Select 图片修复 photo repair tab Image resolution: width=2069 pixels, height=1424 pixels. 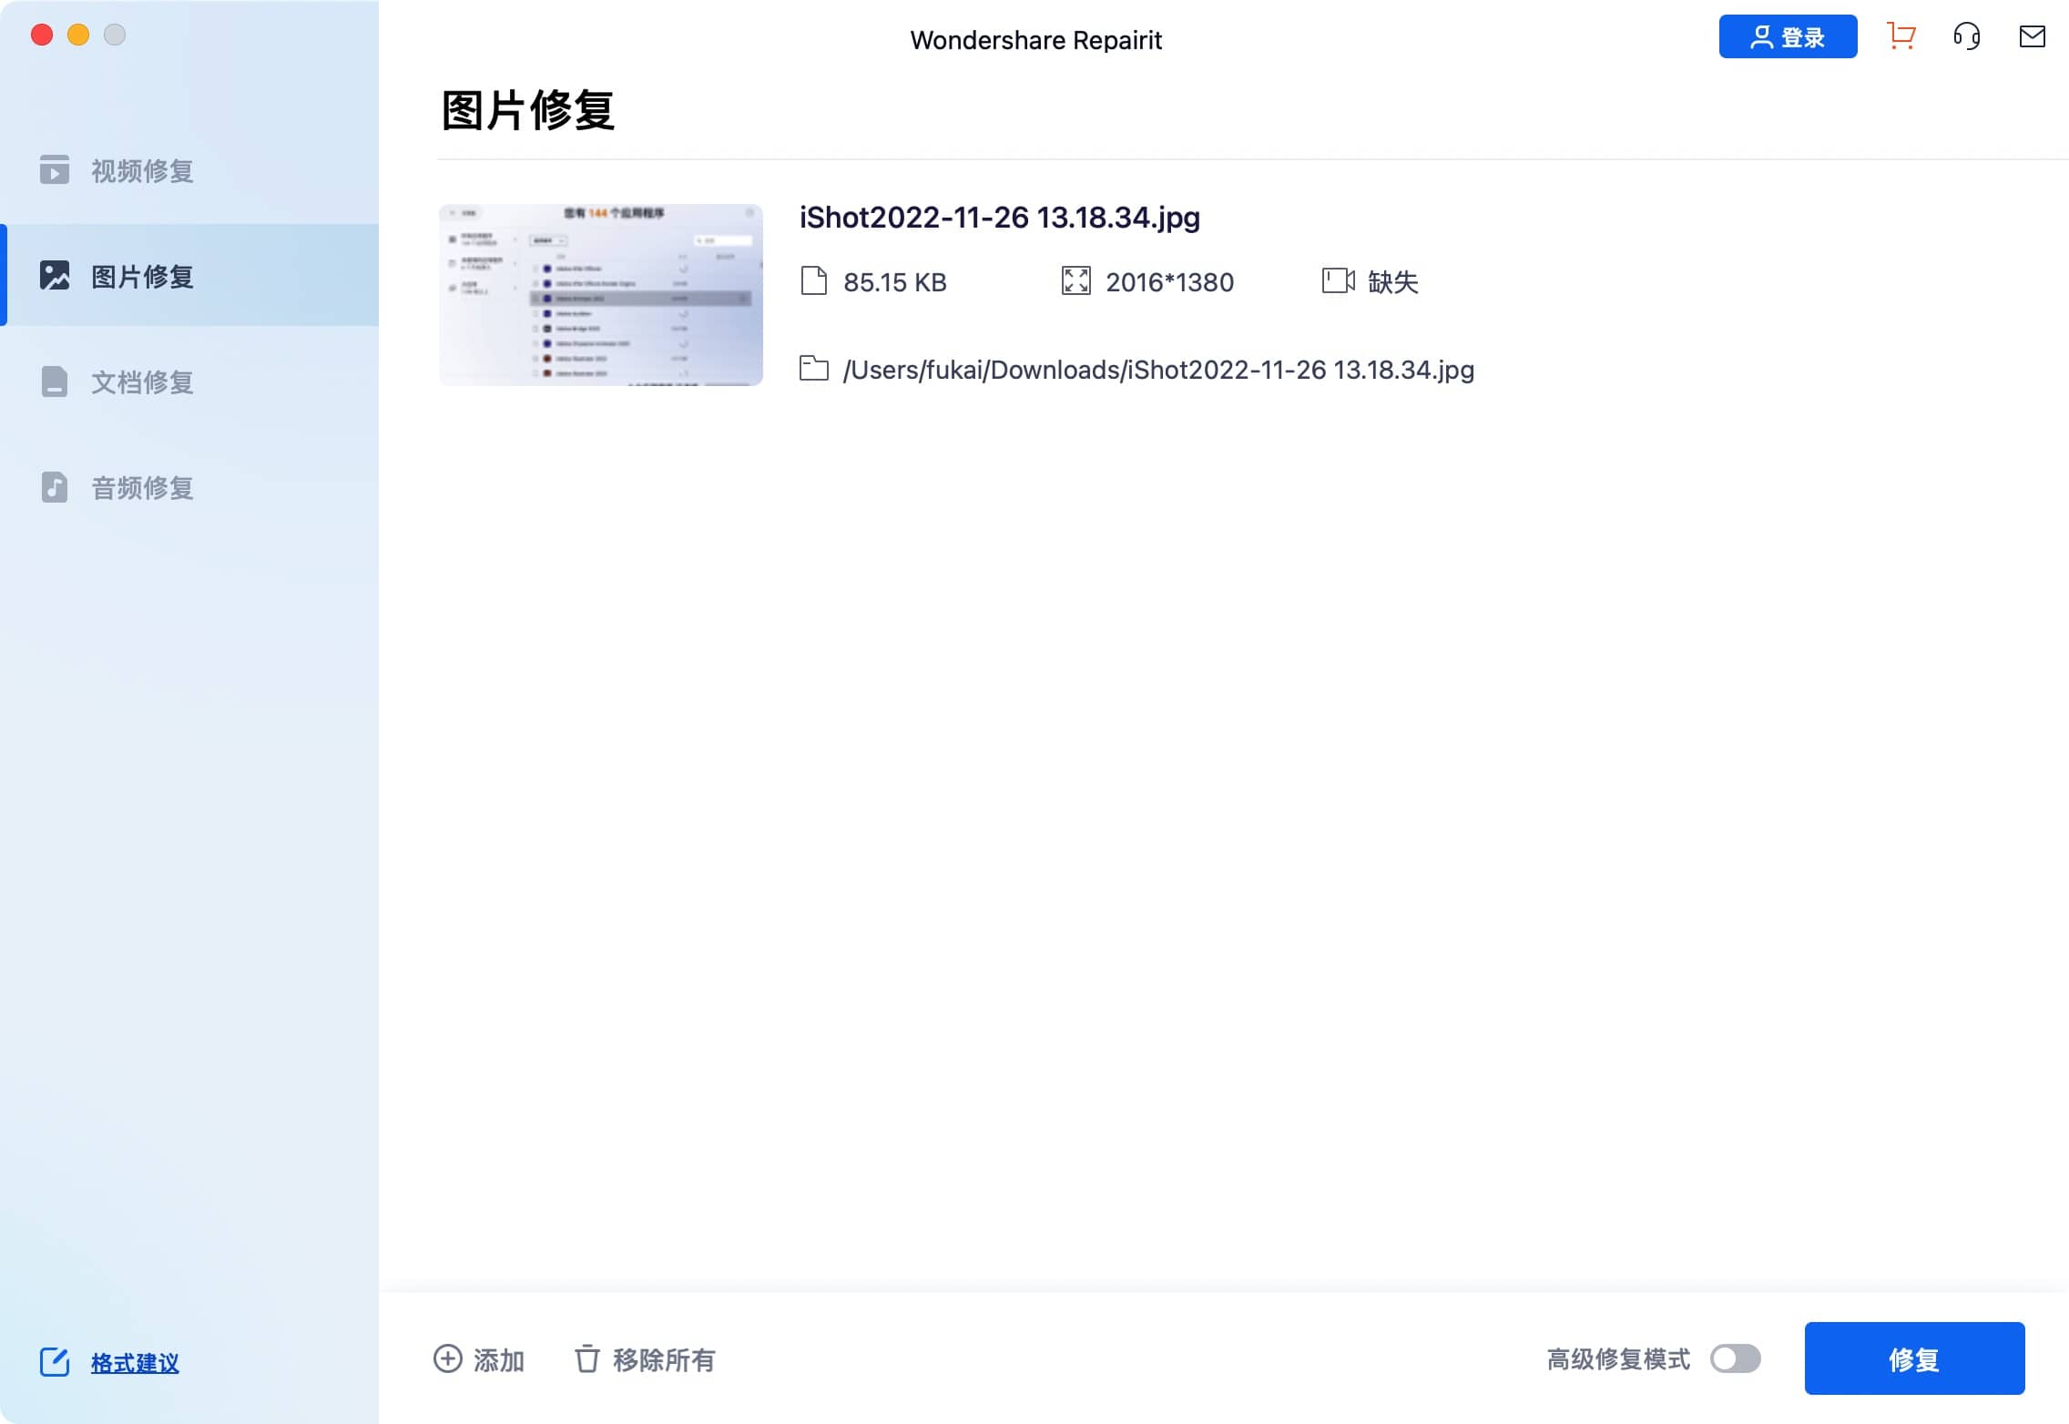pyautogui.click(x=189, y=275)
